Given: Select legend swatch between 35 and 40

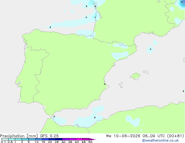Looking at the screenshot, I should point(72,139).
